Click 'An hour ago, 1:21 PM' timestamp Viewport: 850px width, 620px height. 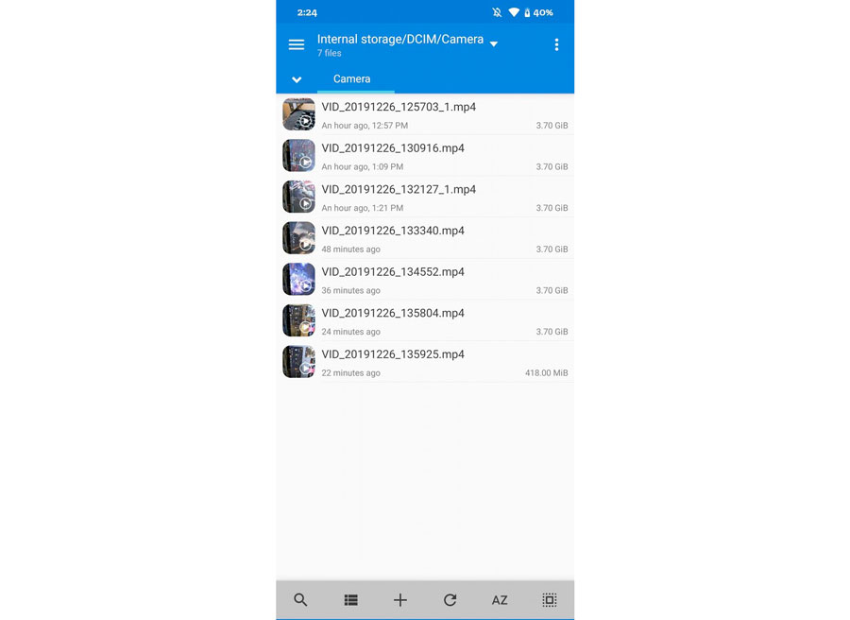362,208
